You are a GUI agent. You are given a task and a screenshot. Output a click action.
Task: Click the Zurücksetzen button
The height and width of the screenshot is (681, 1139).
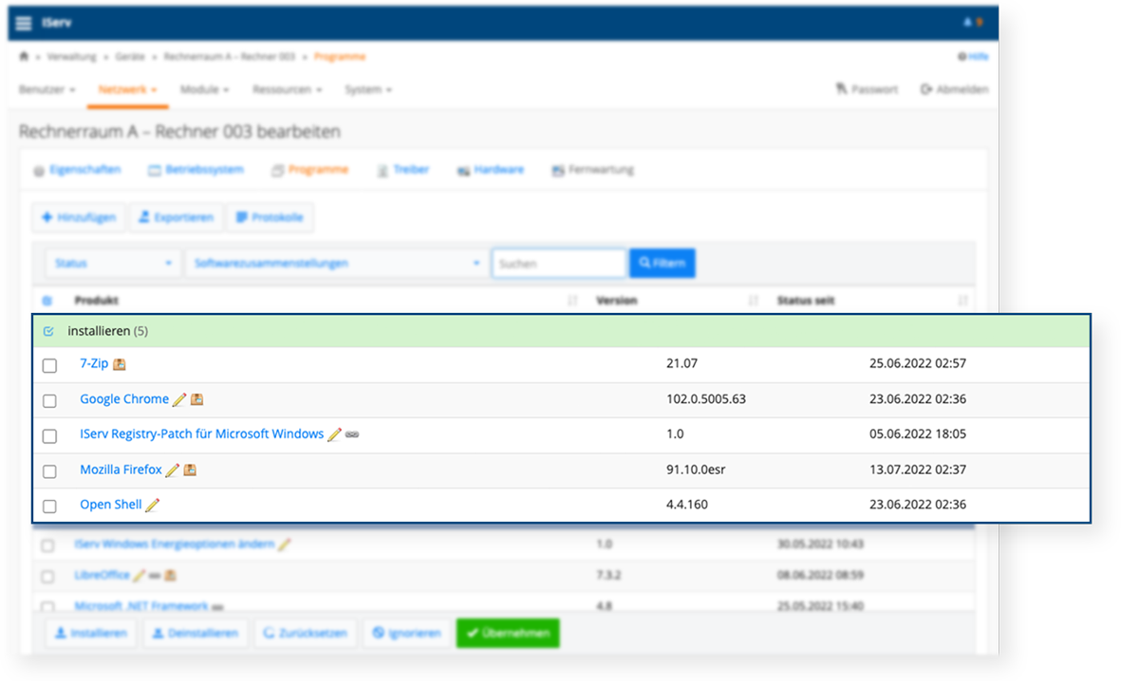click(x=305, y=633)
